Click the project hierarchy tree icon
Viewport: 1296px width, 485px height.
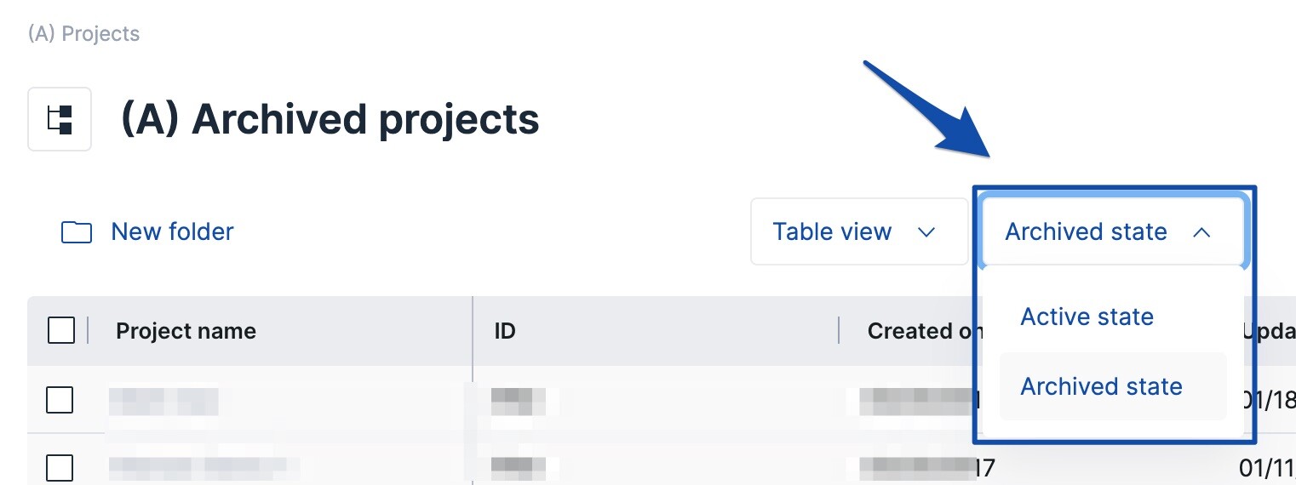[x=60, y=120]
